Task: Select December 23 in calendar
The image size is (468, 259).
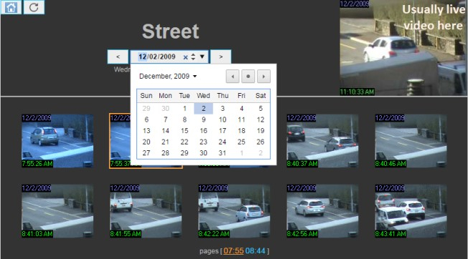Action: [x=204, y=142]
